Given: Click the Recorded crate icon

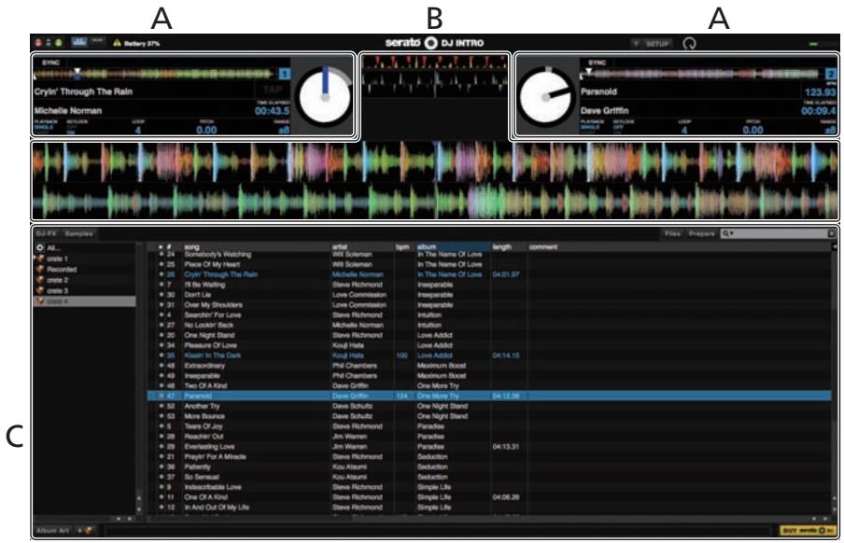Looking at the screenshot, I should (x=40, y=269).
